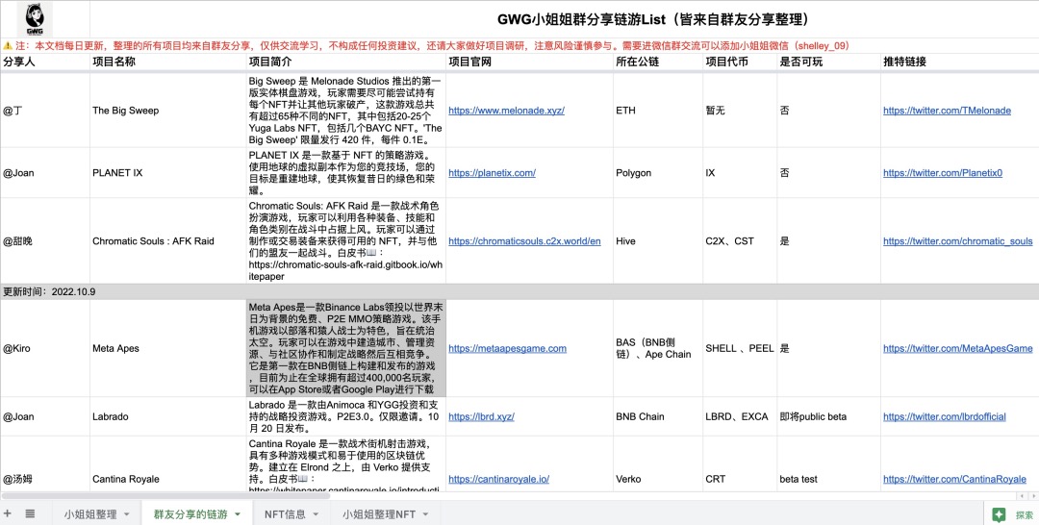The width and height of the screenshot is (1039, 525).
Task: Open dropdown arrow on NFT信息 tab
Action: (x=316, y=514)
